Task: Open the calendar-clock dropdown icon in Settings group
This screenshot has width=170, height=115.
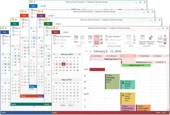Action: point(165,36)
